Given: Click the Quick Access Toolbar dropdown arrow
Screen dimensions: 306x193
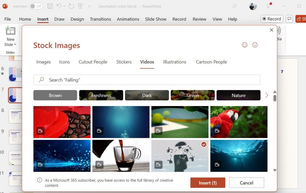Looking at the screenshot, I should pos(89,6).
